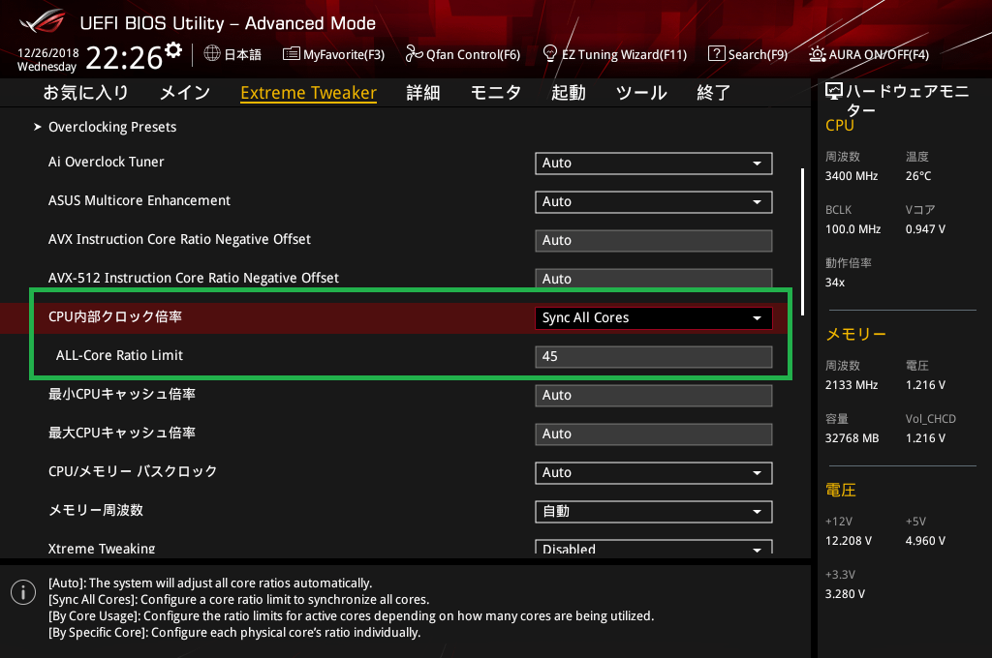Open ASUS Multicore Enhancement dropdown
The width and height of the screenshot is (992, 658).
(x=654, y=201)
